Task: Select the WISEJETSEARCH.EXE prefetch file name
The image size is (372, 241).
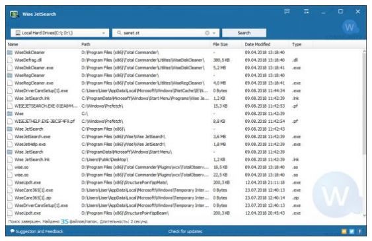Action: click(x=46, y=106)
